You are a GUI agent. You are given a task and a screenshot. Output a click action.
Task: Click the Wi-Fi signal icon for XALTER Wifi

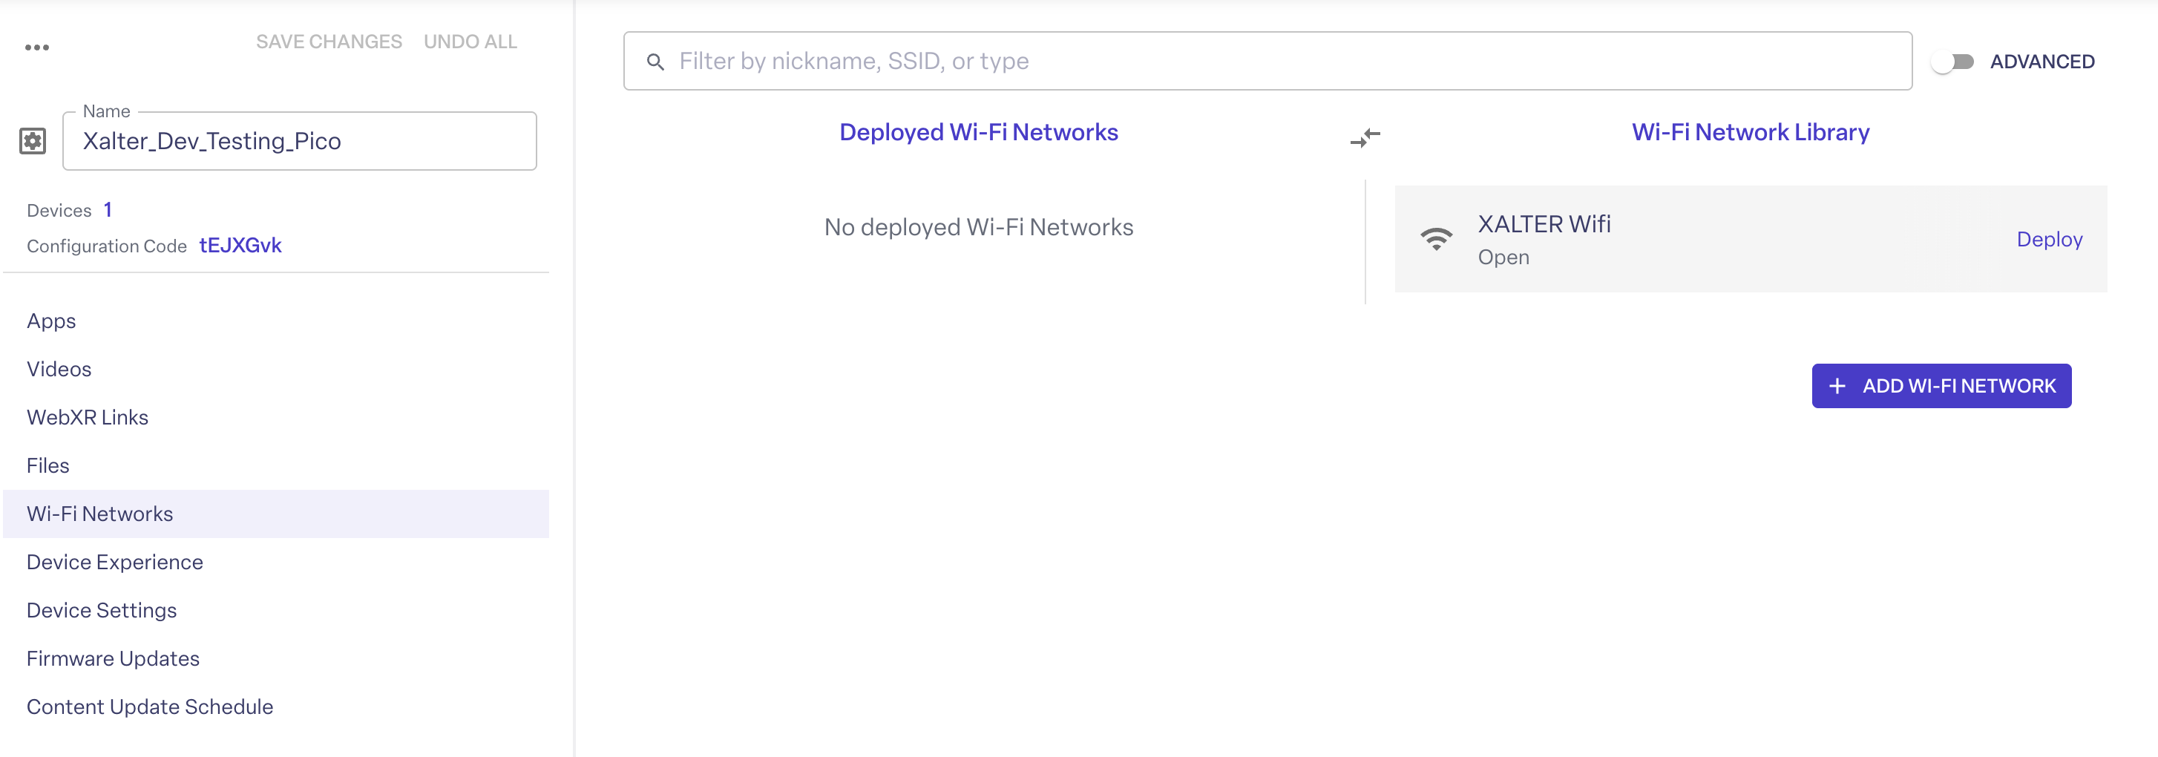click(1436, 240)
